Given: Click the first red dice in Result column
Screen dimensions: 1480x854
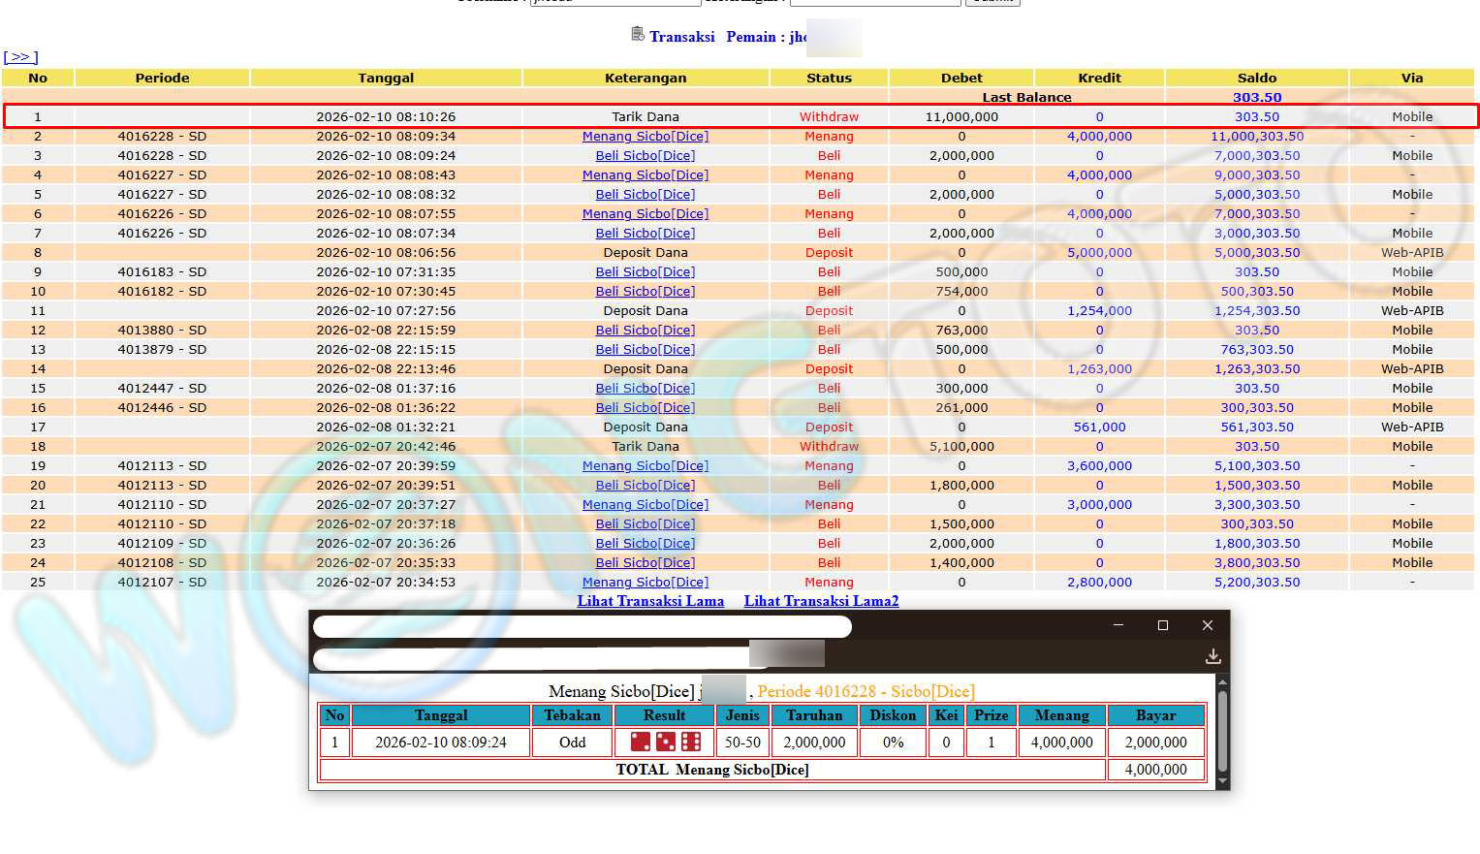Looking at the screenshot, I should [641, 743].
